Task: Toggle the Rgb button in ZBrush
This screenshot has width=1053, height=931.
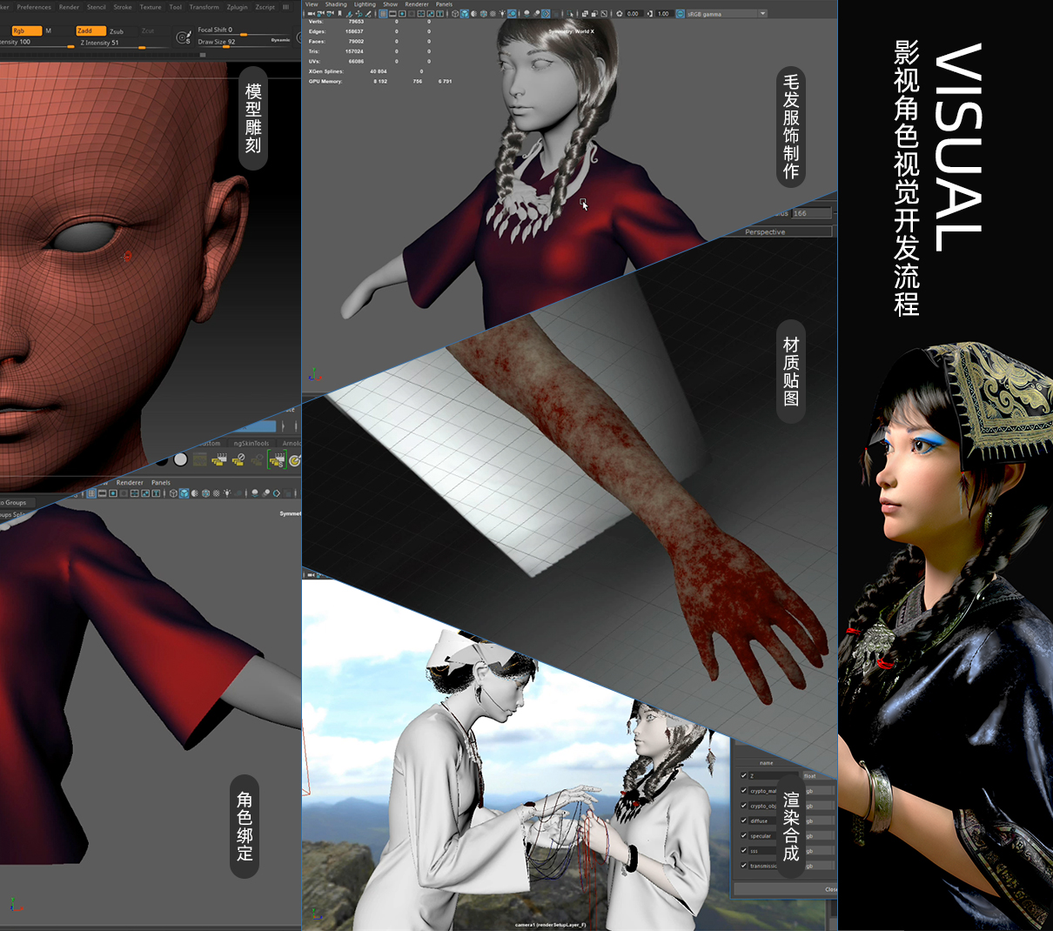Action: [25, 30]
